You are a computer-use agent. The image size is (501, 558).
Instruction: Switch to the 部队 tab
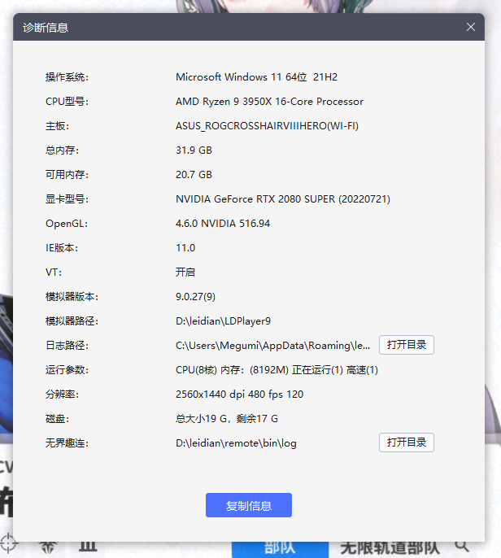point(279,547)
